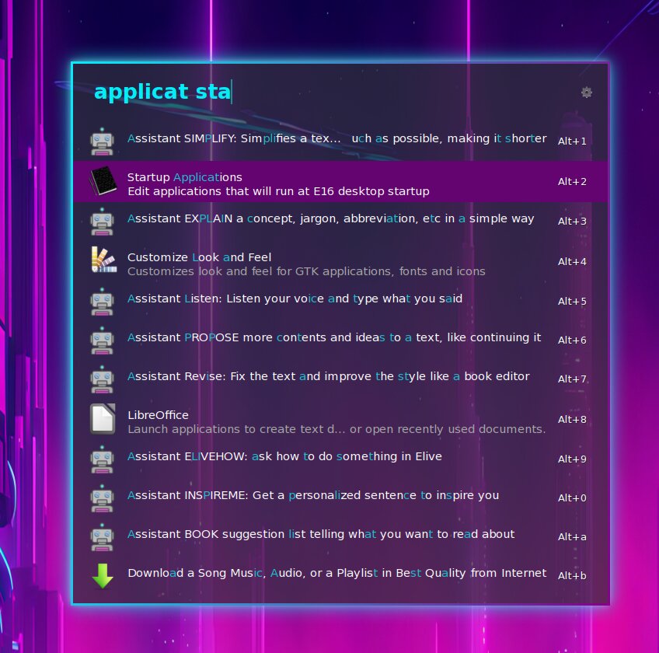Click 'Launch applications to create text' description

[x=336, y=429]
